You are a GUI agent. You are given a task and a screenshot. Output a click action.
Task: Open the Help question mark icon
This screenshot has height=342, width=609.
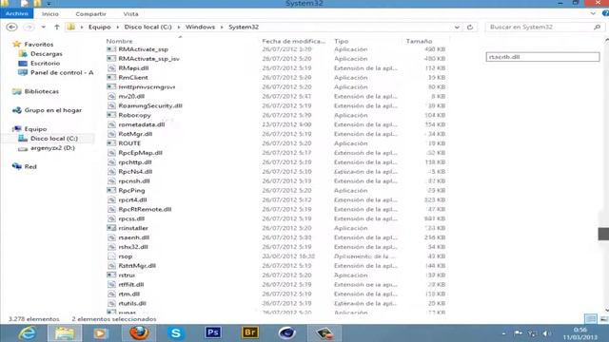pos(605,13)
